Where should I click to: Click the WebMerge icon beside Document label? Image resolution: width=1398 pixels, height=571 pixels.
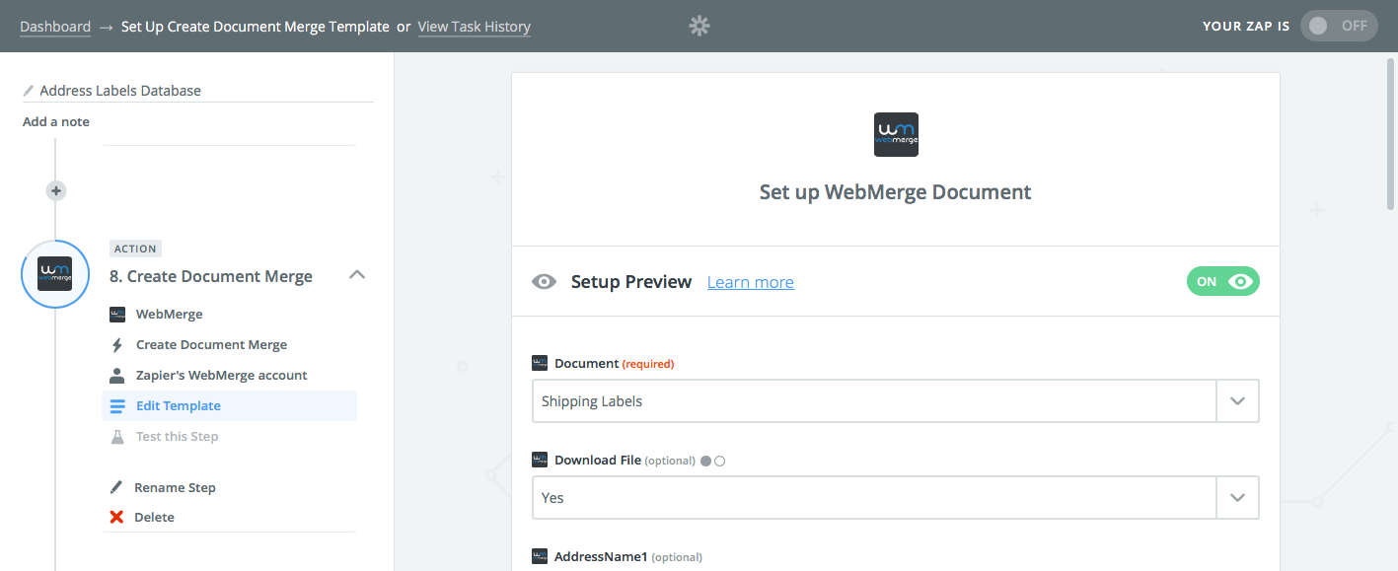[540, 363]
